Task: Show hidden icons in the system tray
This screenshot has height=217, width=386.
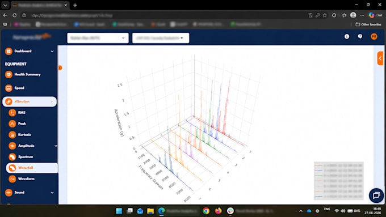Action: pyautogui.click(x=301, y=211)
